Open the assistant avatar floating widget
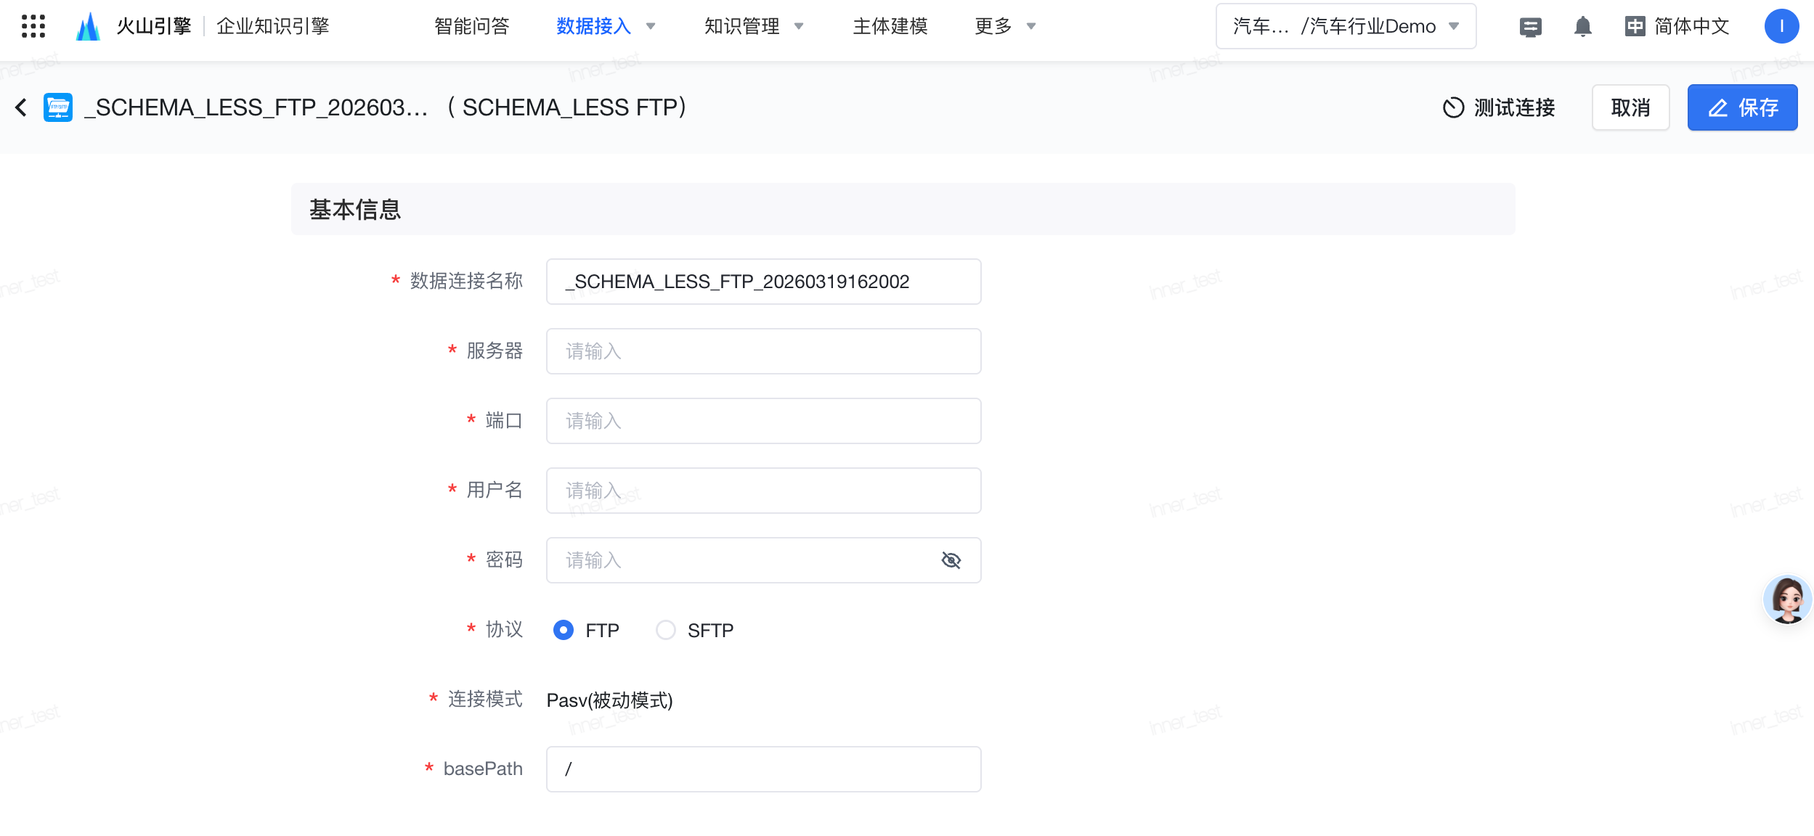The height and width of the screenshot is (836, 1814). click(x=1787, y=599)
